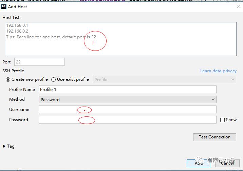The width and height of the screenshot is (243, 171).
Task: Enable the Show password checkbox
Action: click(222, 120)
